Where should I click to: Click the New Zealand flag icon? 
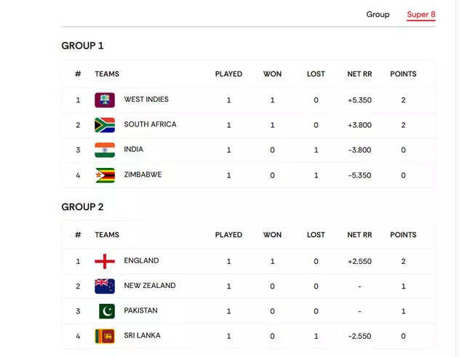coord(105,286)
